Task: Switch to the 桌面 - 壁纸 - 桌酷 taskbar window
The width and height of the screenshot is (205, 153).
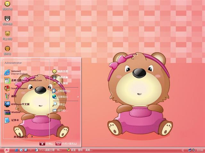Action: click(x=80, y=150)
